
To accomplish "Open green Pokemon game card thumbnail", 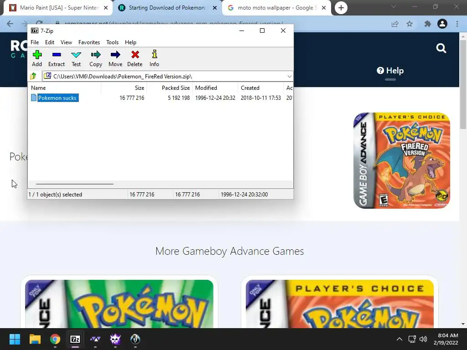I will click(119, 304).
